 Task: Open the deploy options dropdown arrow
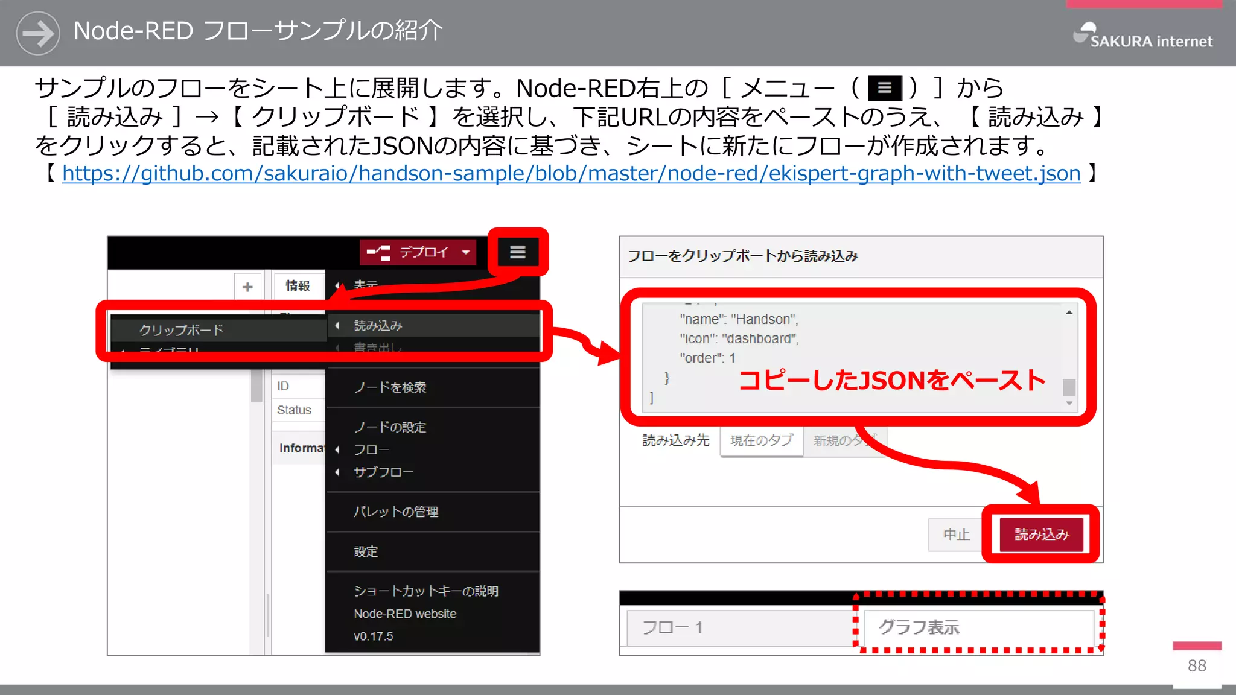(466, 252)
